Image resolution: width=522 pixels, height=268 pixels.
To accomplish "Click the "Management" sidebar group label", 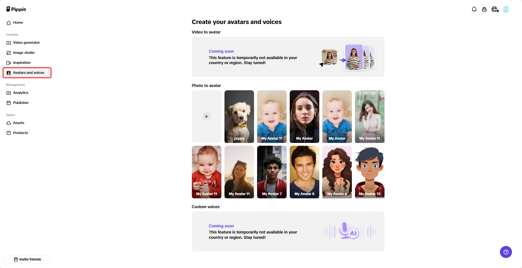I will point(16,85).
